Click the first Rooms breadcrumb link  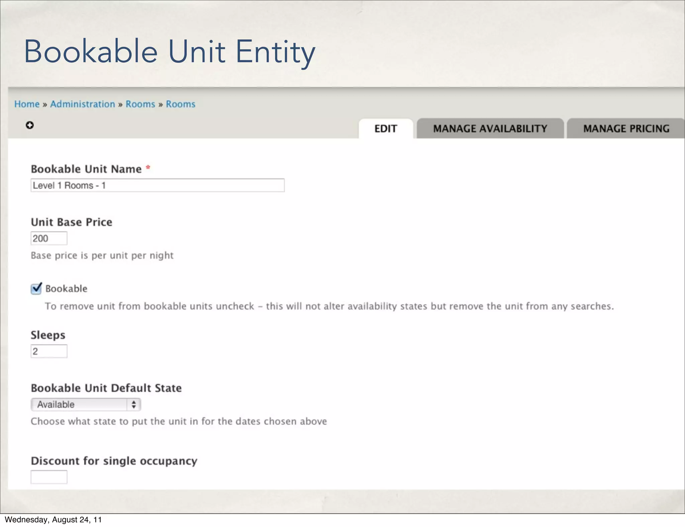coord(140,104)
